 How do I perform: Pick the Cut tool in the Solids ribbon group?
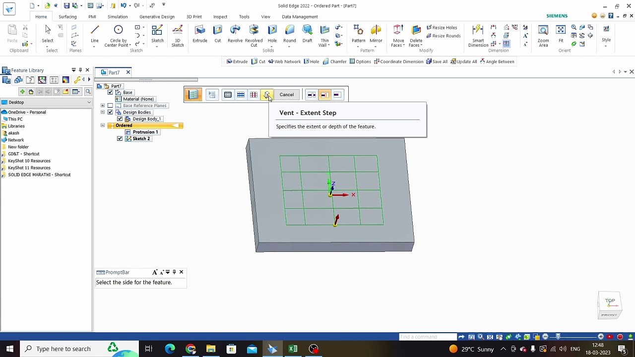217,34
